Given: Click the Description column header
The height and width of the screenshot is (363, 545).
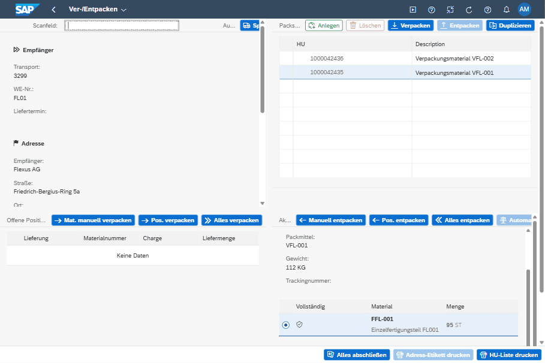Looking at the screenshot, I should (x=471, y=44).
